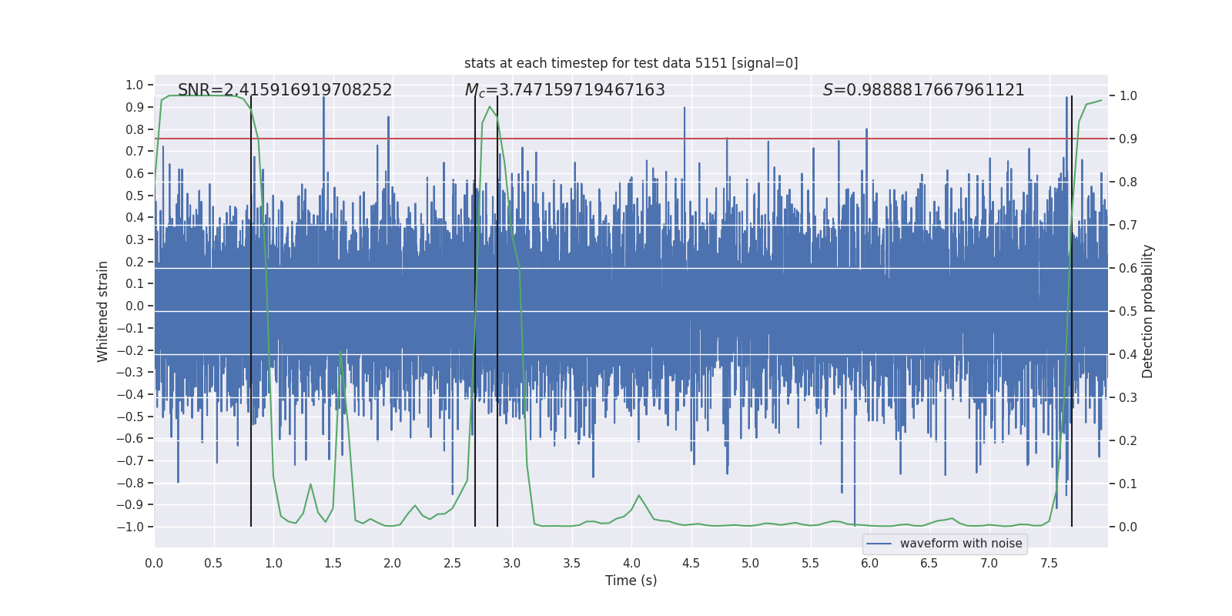This screenshot has height=616, width=1232.
Task: Click the 0.9 tick on detection probability axis
Action: coord(1128,139)
